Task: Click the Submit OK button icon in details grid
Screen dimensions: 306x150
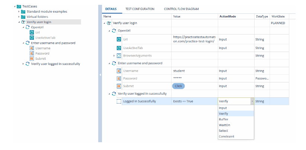Action: pos(119,86)
